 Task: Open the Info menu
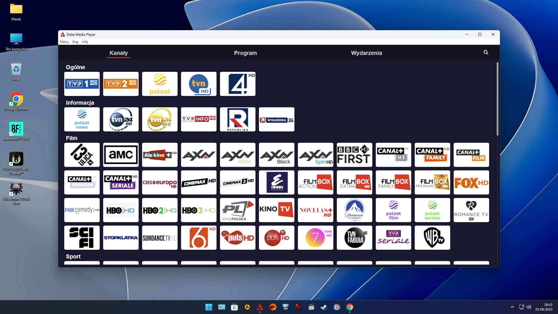(x=85, y=42)
